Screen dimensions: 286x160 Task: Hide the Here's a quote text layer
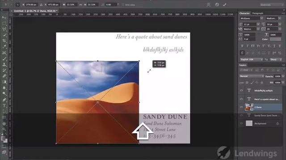241,99
